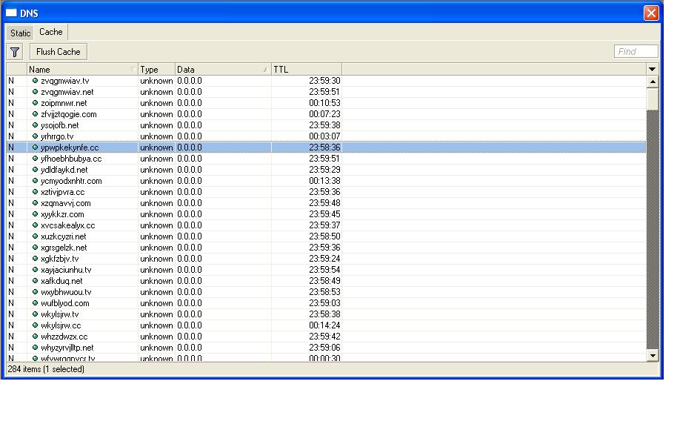Select the zvqgmwiav.net entry name
This screenshot has width=697, height=424.
[x=67, y=92]
